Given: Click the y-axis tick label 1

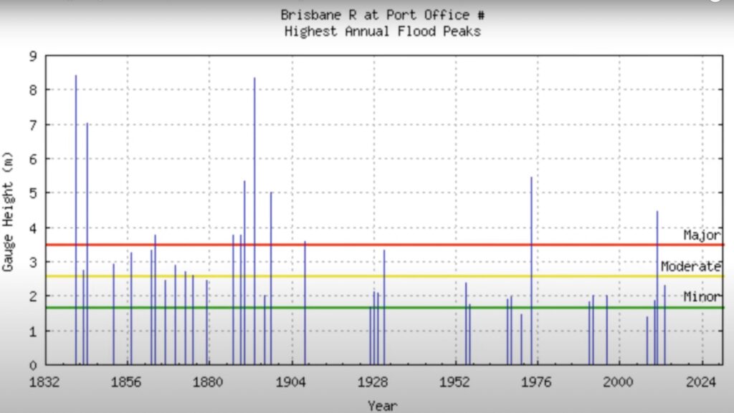Looking at the screenshot, I should tap(33, 331).
